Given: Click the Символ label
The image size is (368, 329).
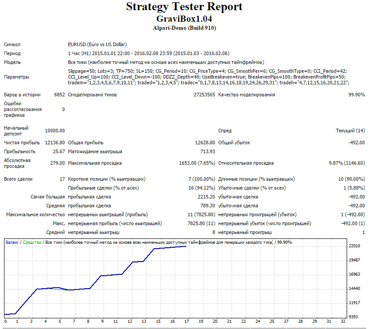Looking at the screenshot, I should pyautogui.click(x=12, y=44).
